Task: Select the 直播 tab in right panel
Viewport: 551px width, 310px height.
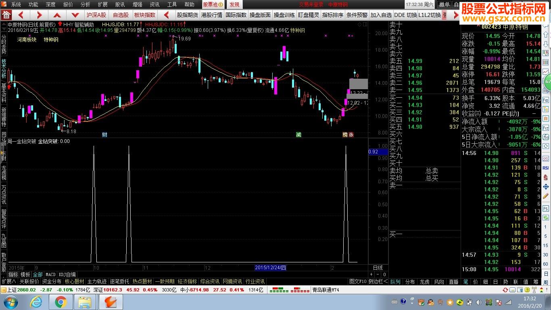Action: coord(453,281)
